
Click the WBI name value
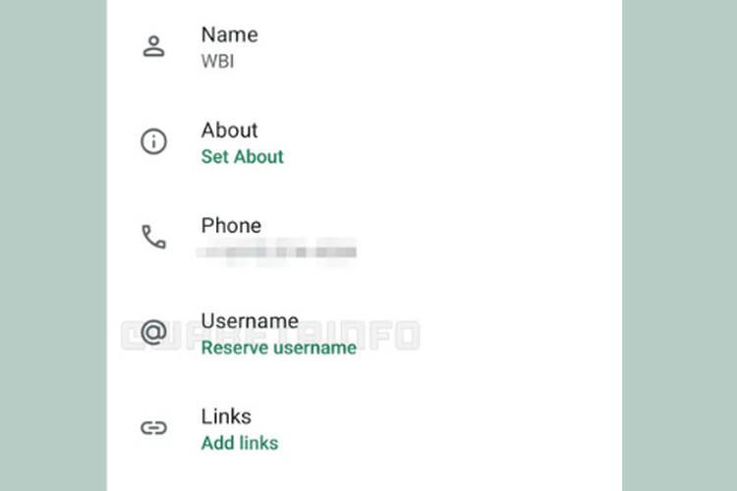tap(217, 61)
